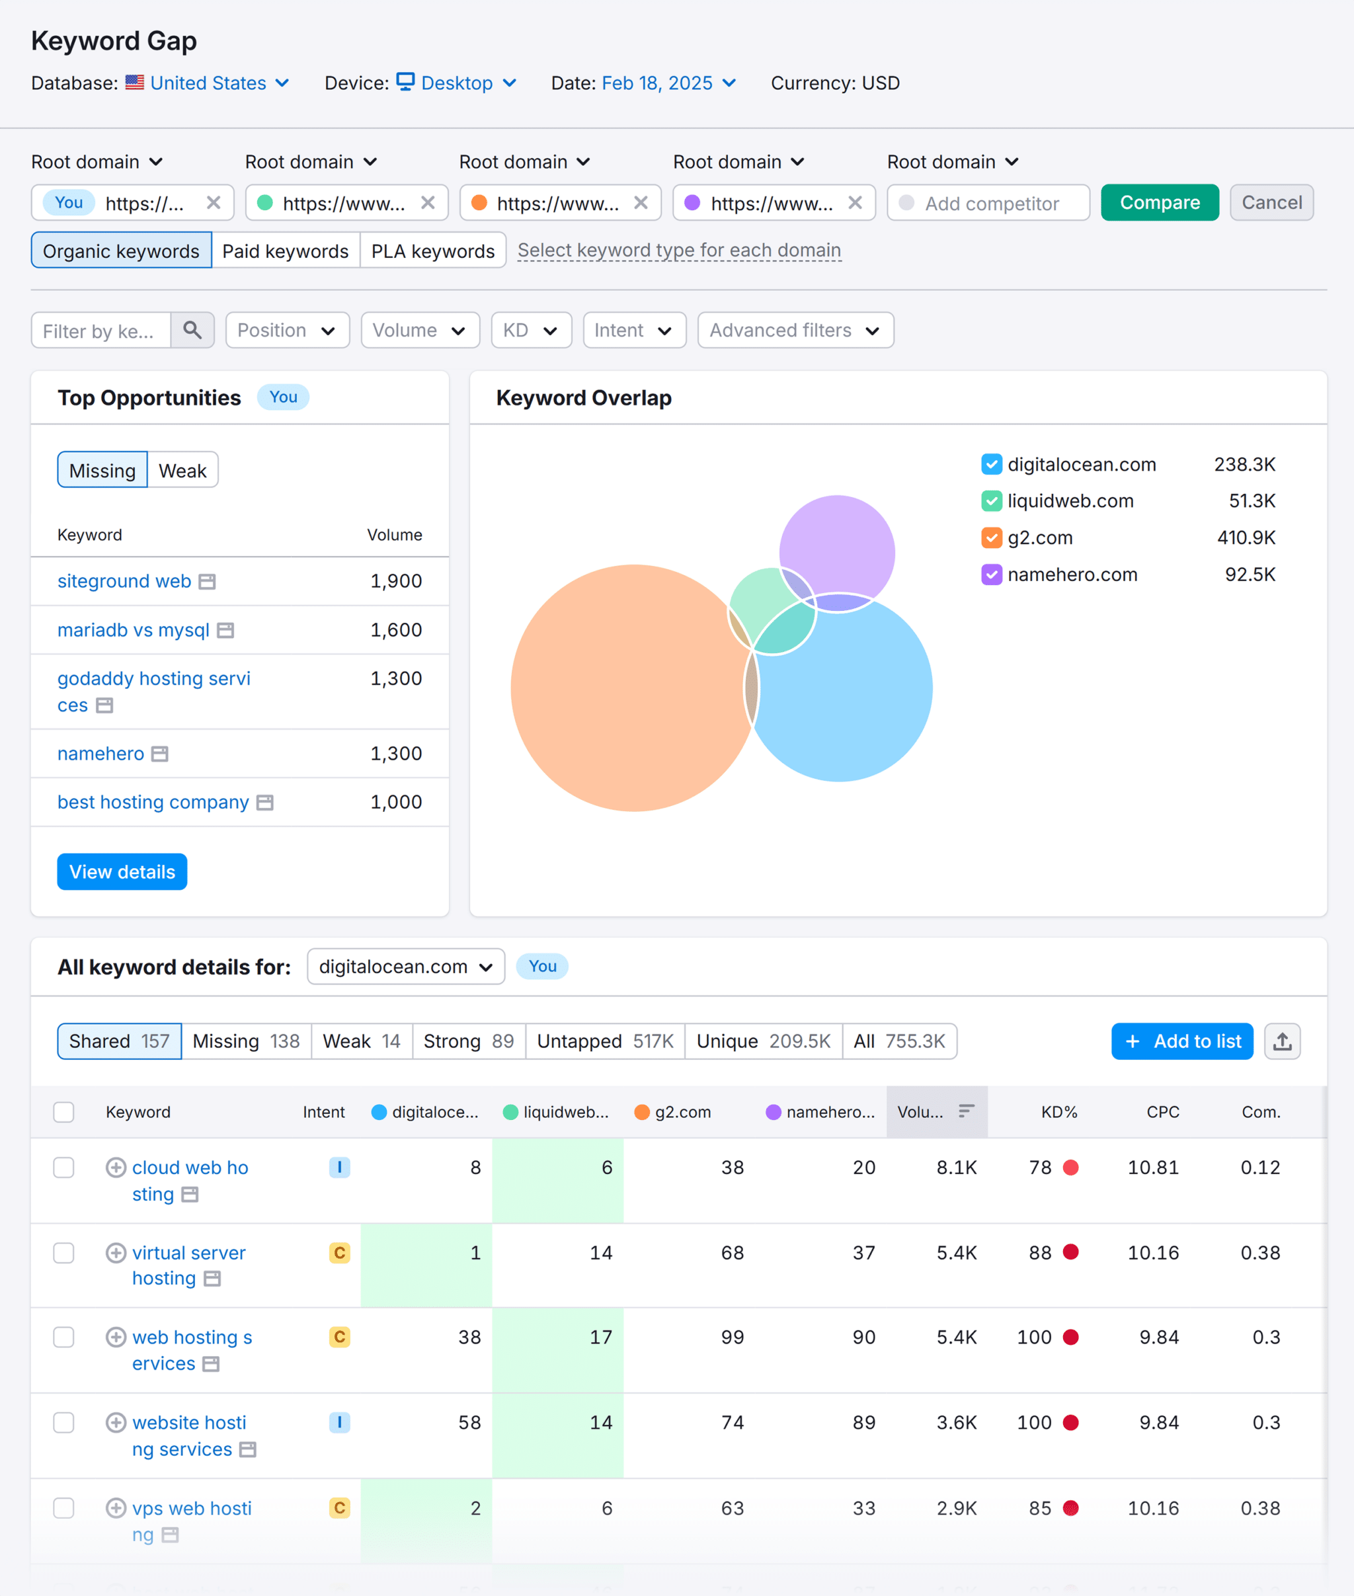Click the Volume column sort icon

tap(967, 1111)
